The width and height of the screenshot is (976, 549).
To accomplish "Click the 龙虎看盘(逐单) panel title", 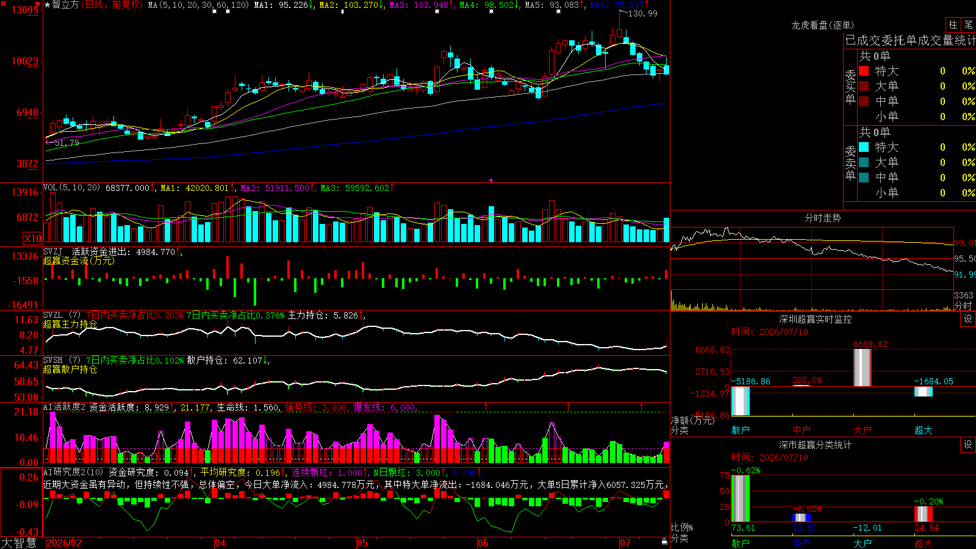I will point(823,25).
